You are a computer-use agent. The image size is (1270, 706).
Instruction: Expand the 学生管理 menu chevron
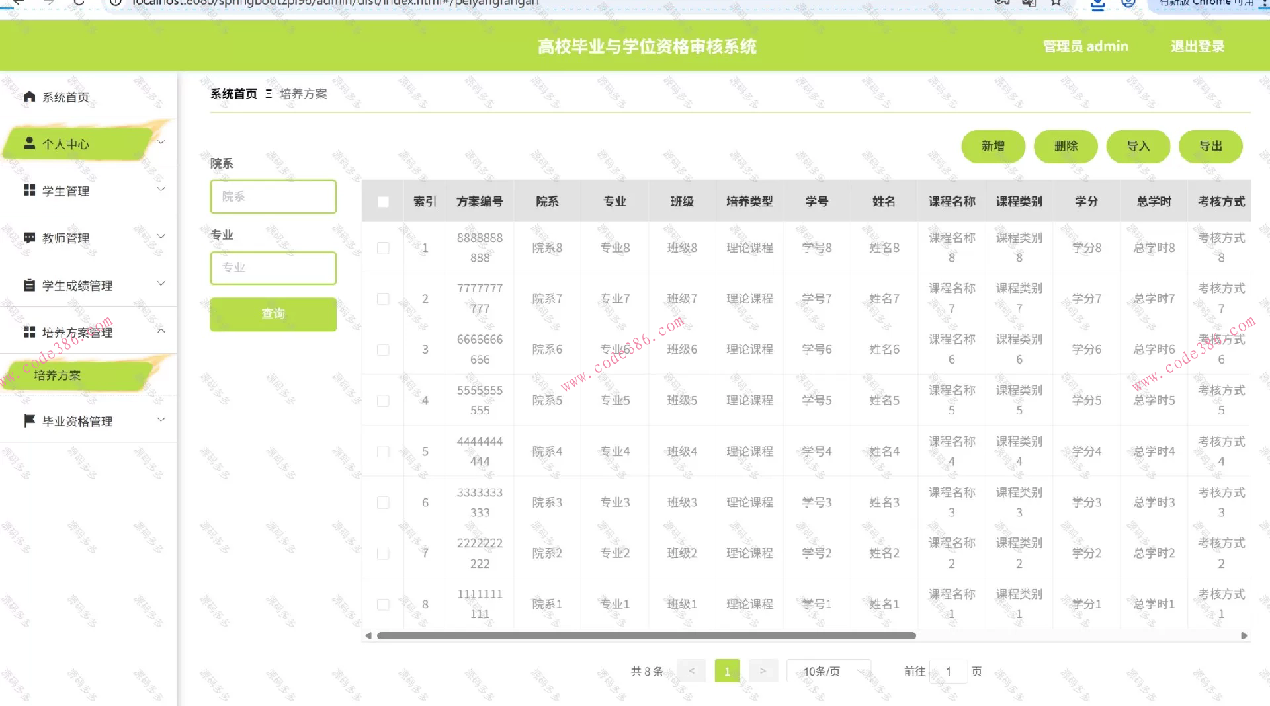click(161, 190)
